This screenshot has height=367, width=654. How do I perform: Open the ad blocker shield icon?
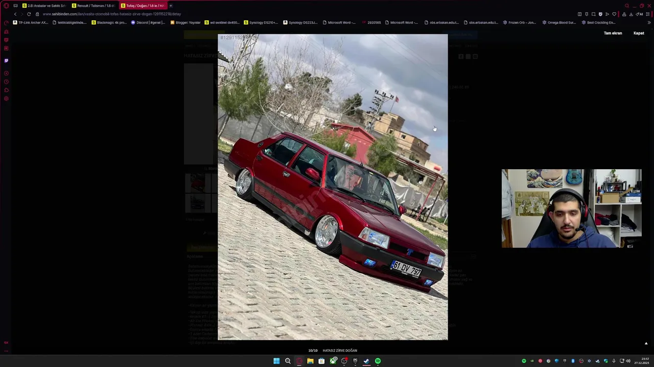[x=600, y=14]
